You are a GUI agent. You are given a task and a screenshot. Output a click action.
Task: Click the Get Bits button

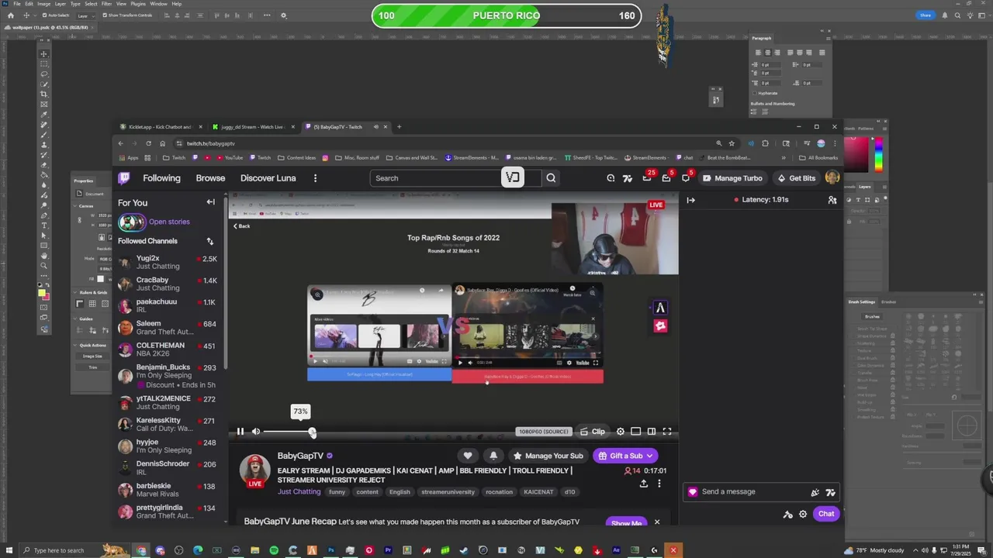796,178
